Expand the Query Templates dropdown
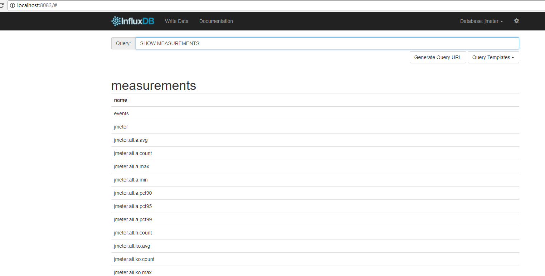The width and height of the screenshot is (545, 276). 493,57
